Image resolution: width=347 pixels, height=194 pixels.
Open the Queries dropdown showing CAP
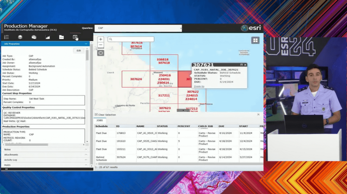pos(138,28)
